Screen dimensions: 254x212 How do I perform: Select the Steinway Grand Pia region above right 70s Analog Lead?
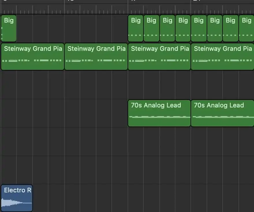click(223, 57)
